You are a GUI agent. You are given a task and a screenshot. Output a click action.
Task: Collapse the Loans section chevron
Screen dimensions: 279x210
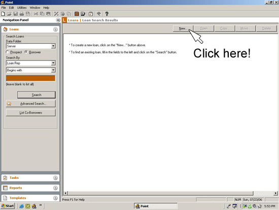point(55,29)
